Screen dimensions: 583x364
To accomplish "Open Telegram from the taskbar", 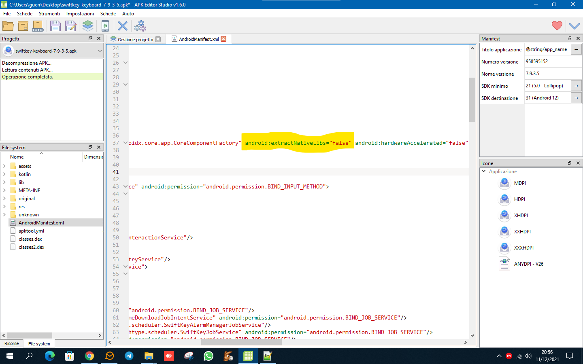I will 129,356.
